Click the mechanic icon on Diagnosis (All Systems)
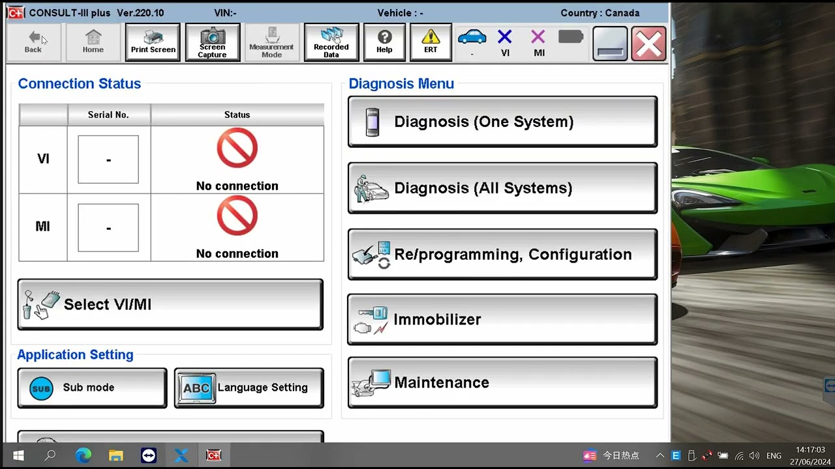835x469 pixels. pos(371,188)
